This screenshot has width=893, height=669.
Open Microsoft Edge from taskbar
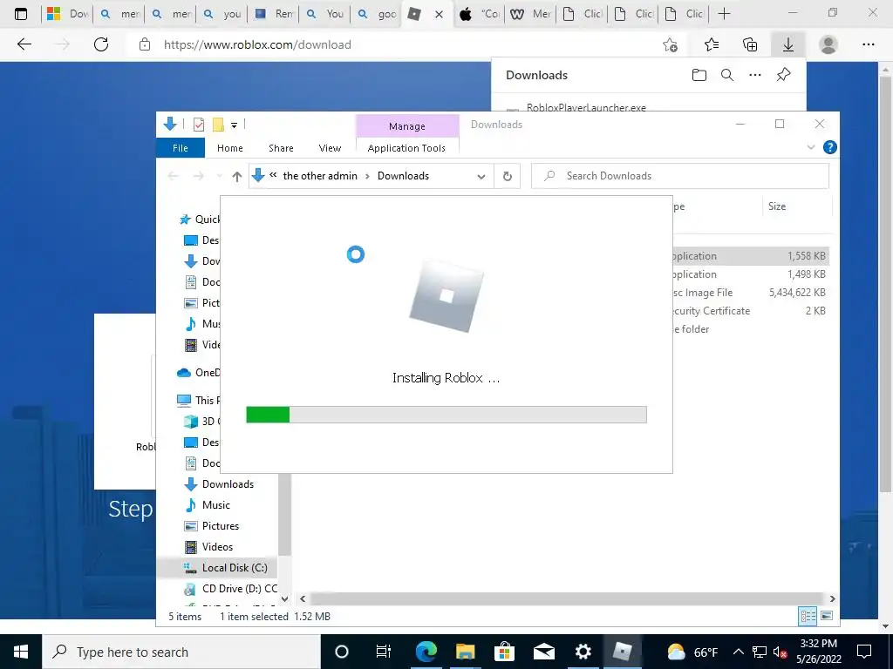coord(426,652)
